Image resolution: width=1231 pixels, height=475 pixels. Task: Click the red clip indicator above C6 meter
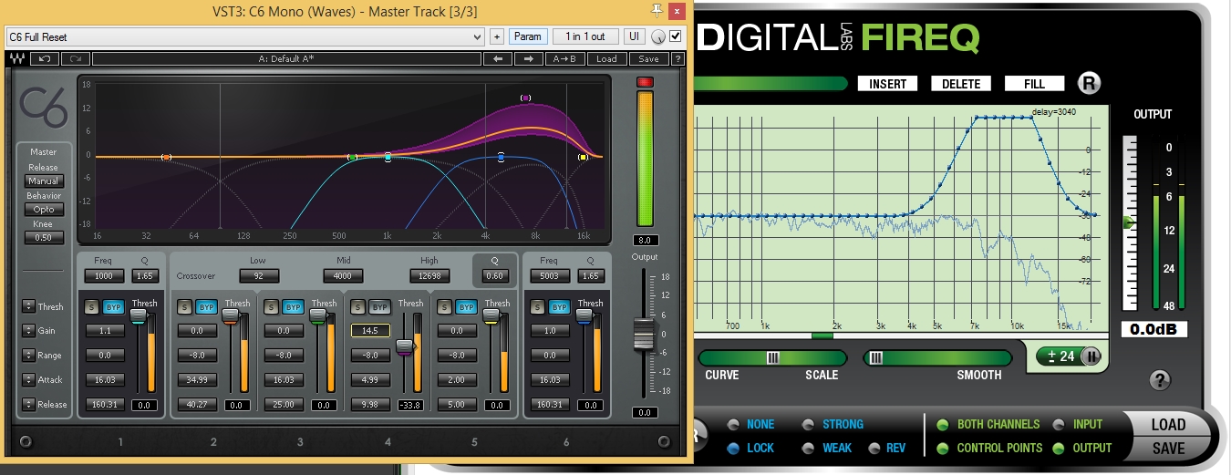[646, 82]
